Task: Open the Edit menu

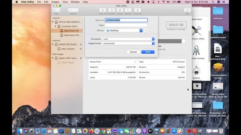Action: [46, 2]
